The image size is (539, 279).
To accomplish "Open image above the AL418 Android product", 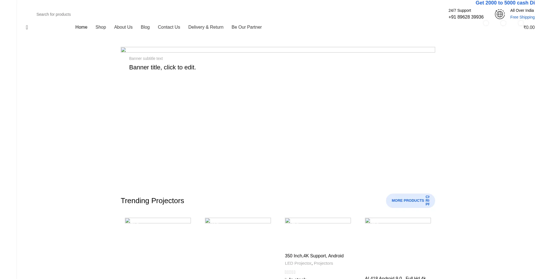I will click(x=398, y=221).
